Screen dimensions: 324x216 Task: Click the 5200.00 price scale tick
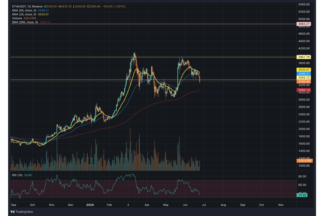click(304, 12)
